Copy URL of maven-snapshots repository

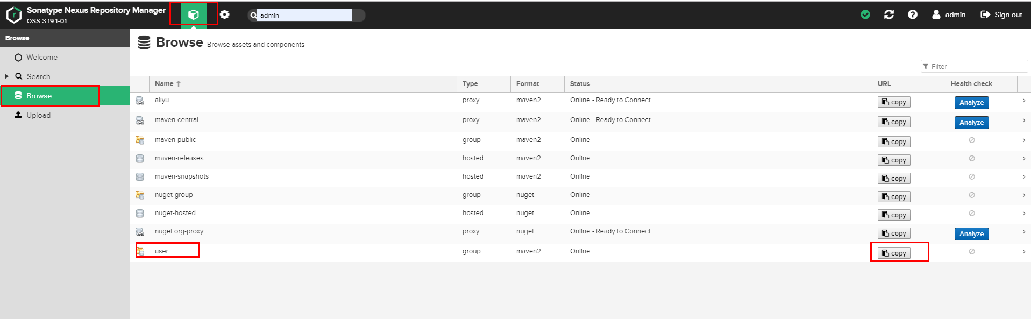click(894, 179)
